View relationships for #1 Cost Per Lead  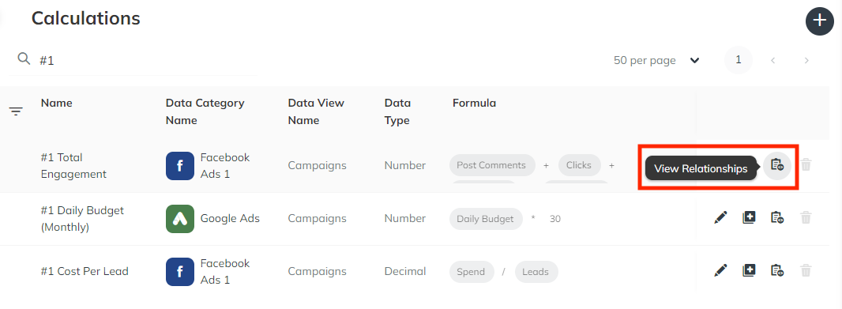(x=777, y=270)
